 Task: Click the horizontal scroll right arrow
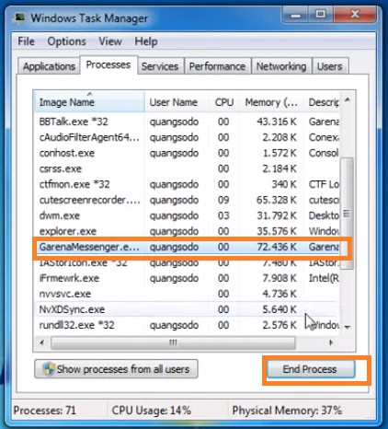[331, 342]
